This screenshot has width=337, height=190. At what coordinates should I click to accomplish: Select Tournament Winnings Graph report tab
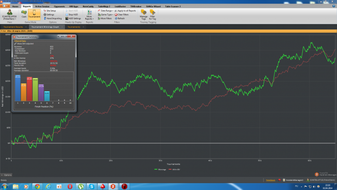click(x=45, y=27)
